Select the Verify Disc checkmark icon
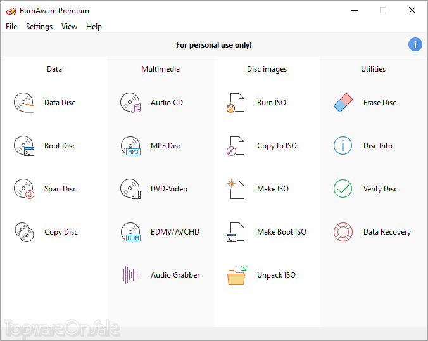The height and width of the screenshot is (341, 428). [343, 189]
